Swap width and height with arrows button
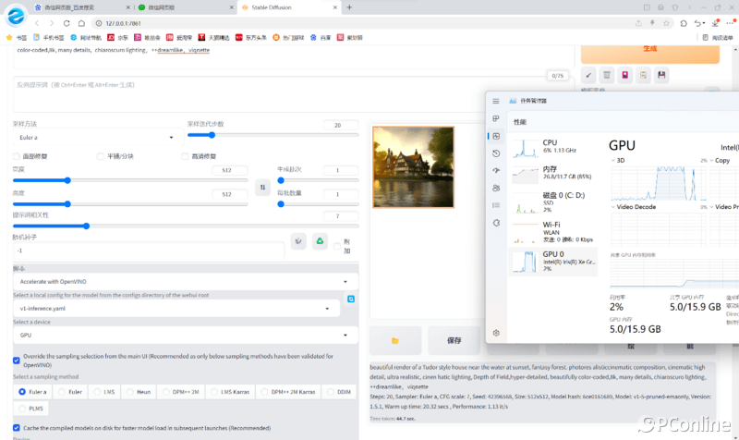This screenshot has height=440, width=739. (x=262, y=188)
